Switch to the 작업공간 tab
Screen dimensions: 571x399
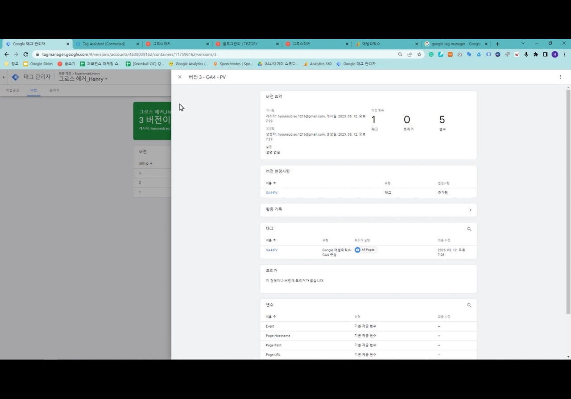(12, 90)
